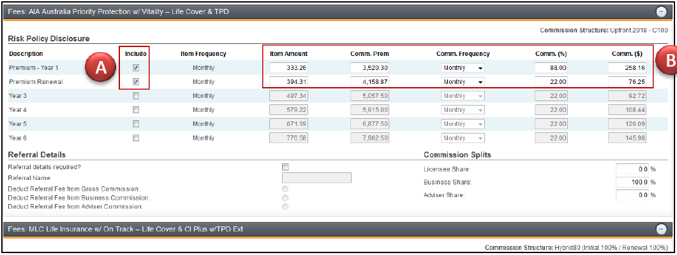Screen dimensions: 677x255
Task: Click Year 4 Item Amount field 579.22
Action: [288, 110]
